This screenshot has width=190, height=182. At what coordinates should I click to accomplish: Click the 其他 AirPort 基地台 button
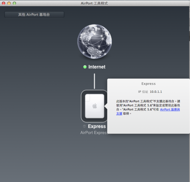[34, 15]
